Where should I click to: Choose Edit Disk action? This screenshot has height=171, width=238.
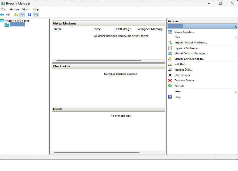(x=181, y=64)
